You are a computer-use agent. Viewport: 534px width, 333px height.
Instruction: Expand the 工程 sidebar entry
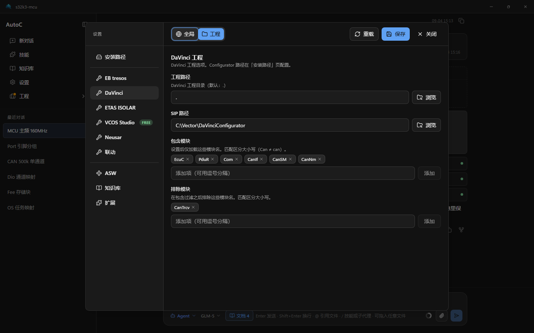(x=83, y=96)
